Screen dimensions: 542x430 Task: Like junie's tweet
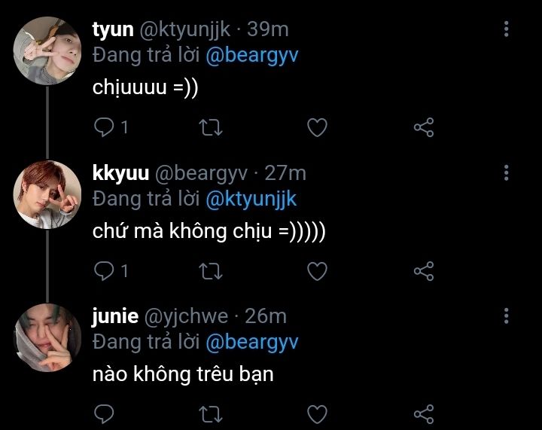point(317,414)
